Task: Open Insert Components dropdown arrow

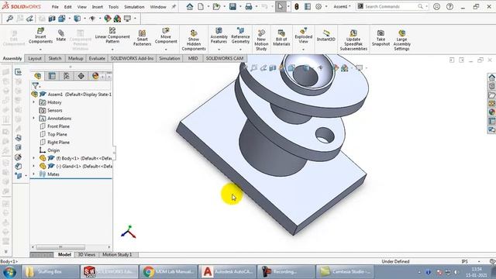Action: (40, 50)
